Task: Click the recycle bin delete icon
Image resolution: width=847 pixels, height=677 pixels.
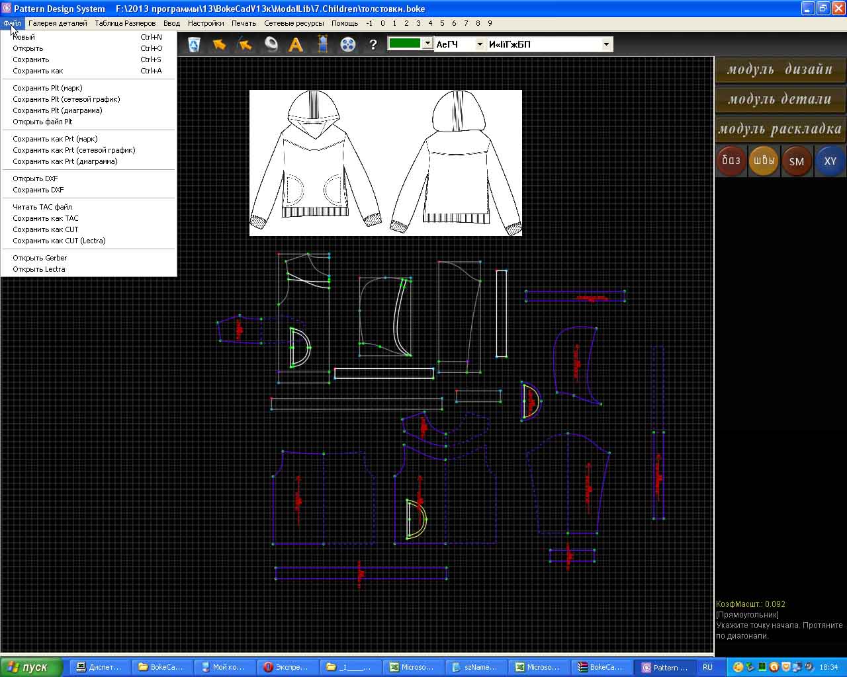Action: pyautogui.click(x=194, y=44)
